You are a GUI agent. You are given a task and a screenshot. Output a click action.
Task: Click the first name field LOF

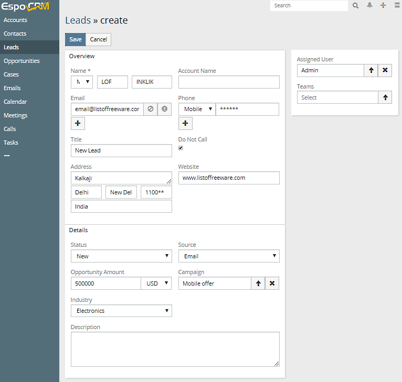click(112, 82)
